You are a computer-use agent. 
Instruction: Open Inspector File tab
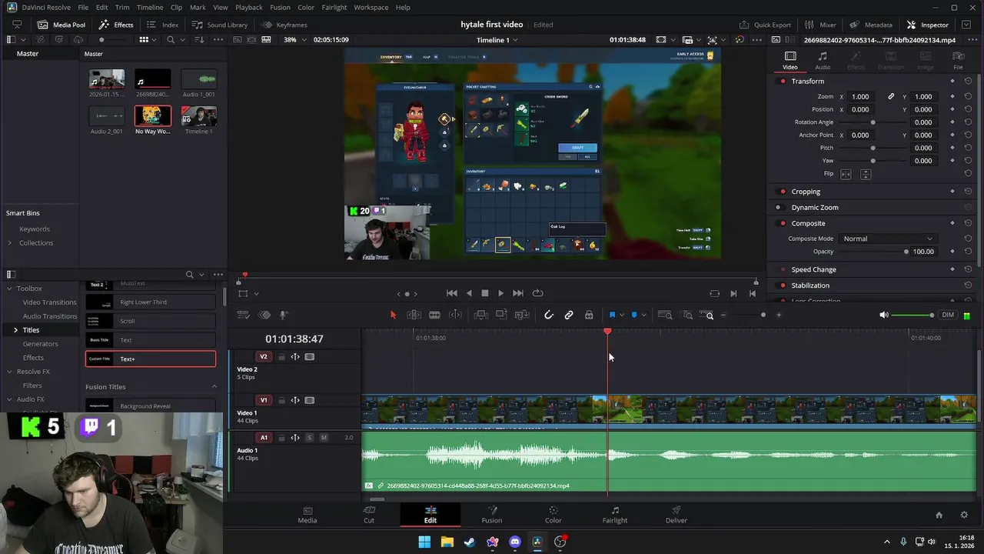tap(958, 61)
